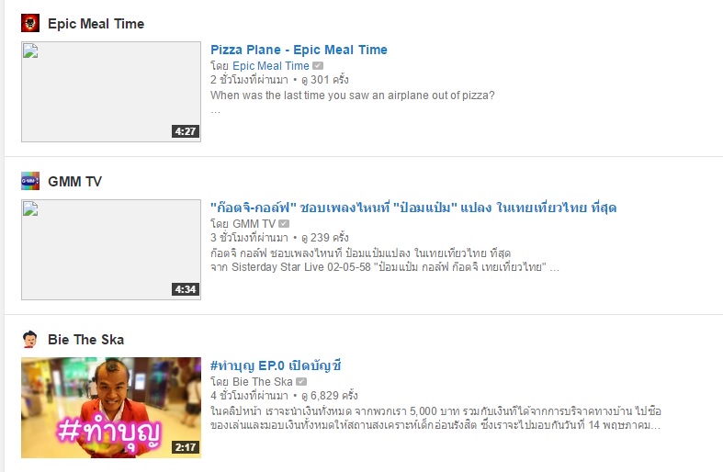Click the 4:34 duration badge on thumbnail

[186, 289]
